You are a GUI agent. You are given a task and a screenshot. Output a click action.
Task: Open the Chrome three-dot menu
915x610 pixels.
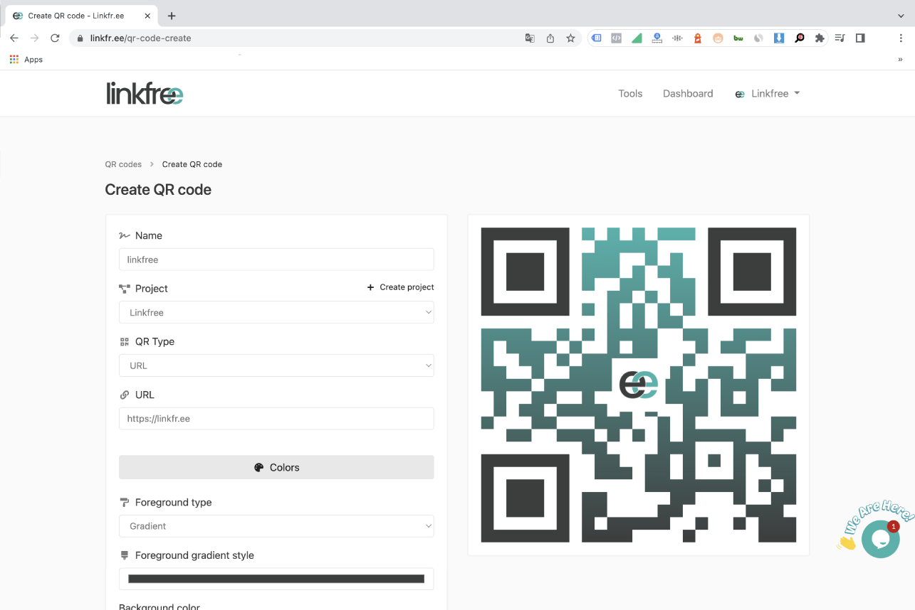click(901, 38)
